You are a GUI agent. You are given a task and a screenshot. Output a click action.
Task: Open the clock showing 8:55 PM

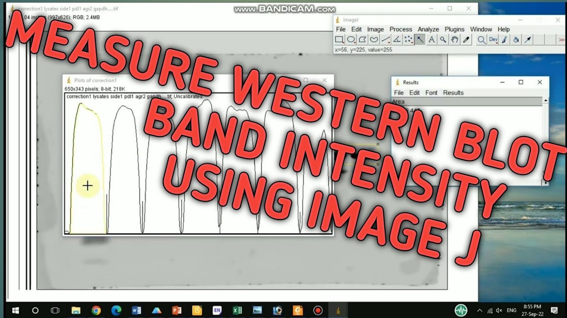coord(532,310)
